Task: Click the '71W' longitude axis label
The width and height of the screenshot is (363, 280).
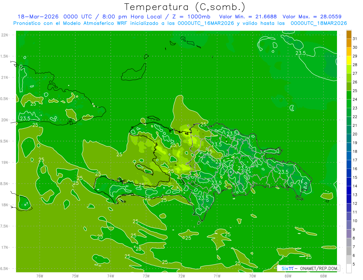Action: [217, 276]
